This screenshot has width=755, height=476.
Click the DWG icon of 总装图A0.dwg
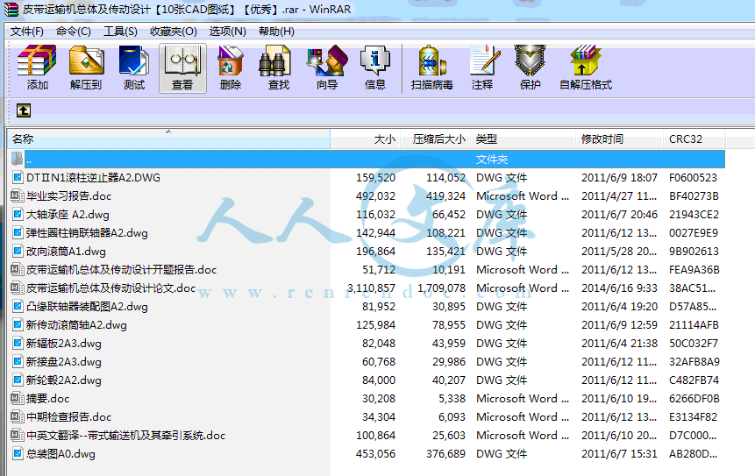18,454
